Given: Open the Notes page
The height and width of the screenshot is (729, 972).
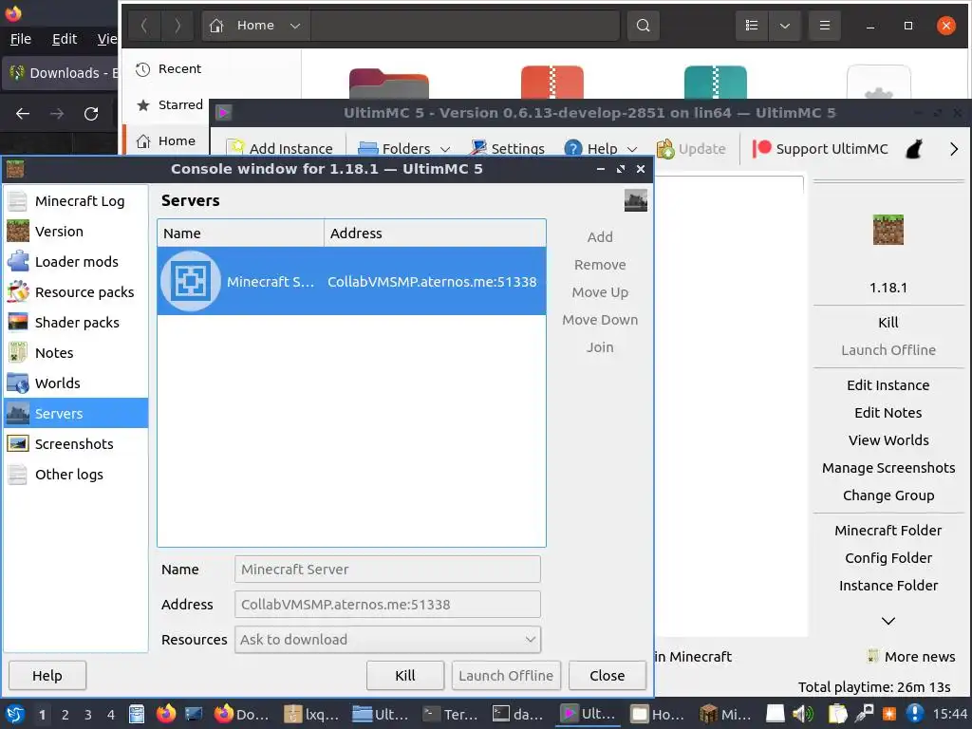Looking at the screenshot, I should tap(76, 353).
